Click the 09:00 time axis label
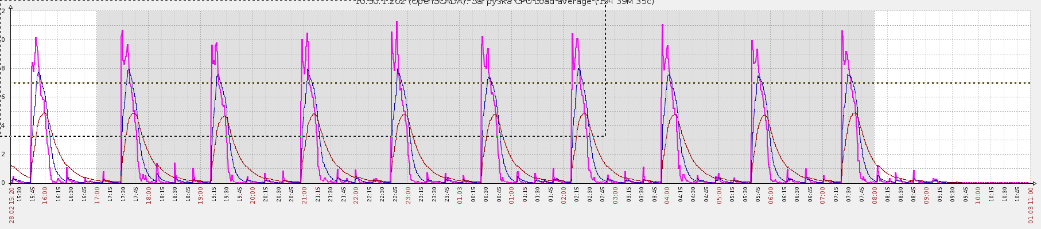The height and width of the screenshot is (229, 1041). (x=926, y=195)
